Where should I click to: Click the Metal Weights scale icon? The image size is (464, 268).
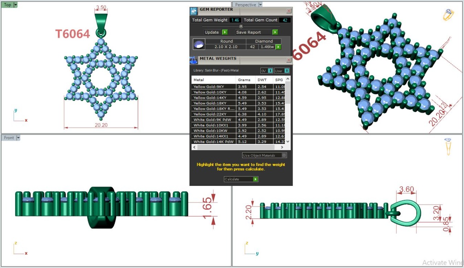pos(194,60)
